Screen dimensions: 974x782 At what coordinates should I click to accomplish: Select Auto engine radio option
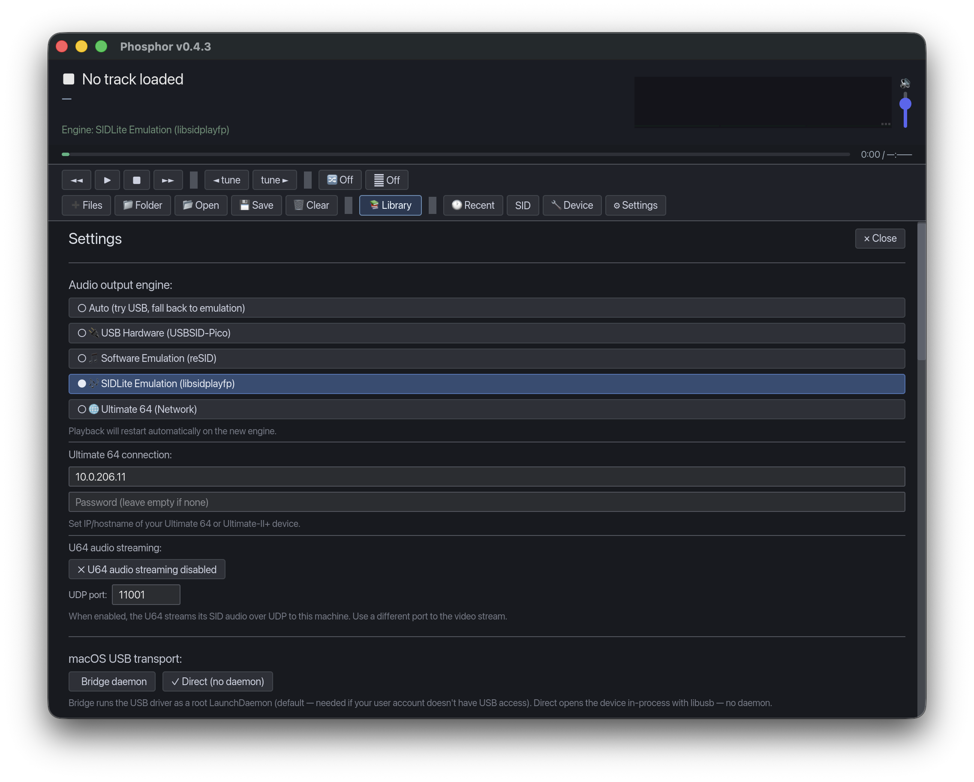click(x=487, y=308)
